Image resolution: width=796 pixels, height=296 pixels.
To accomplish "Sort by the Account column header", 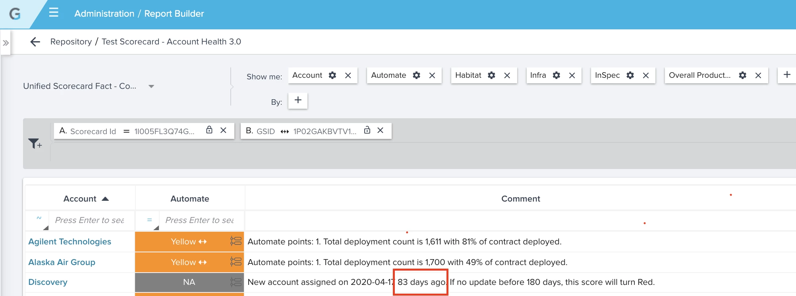I will click(x=80, y=199).
